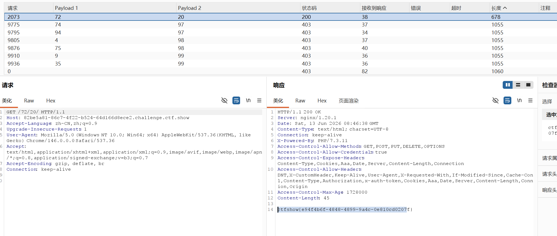The width and height of the screenshot is (557, 236).
Task: Select request row 9876
Action: pos(281,48)
